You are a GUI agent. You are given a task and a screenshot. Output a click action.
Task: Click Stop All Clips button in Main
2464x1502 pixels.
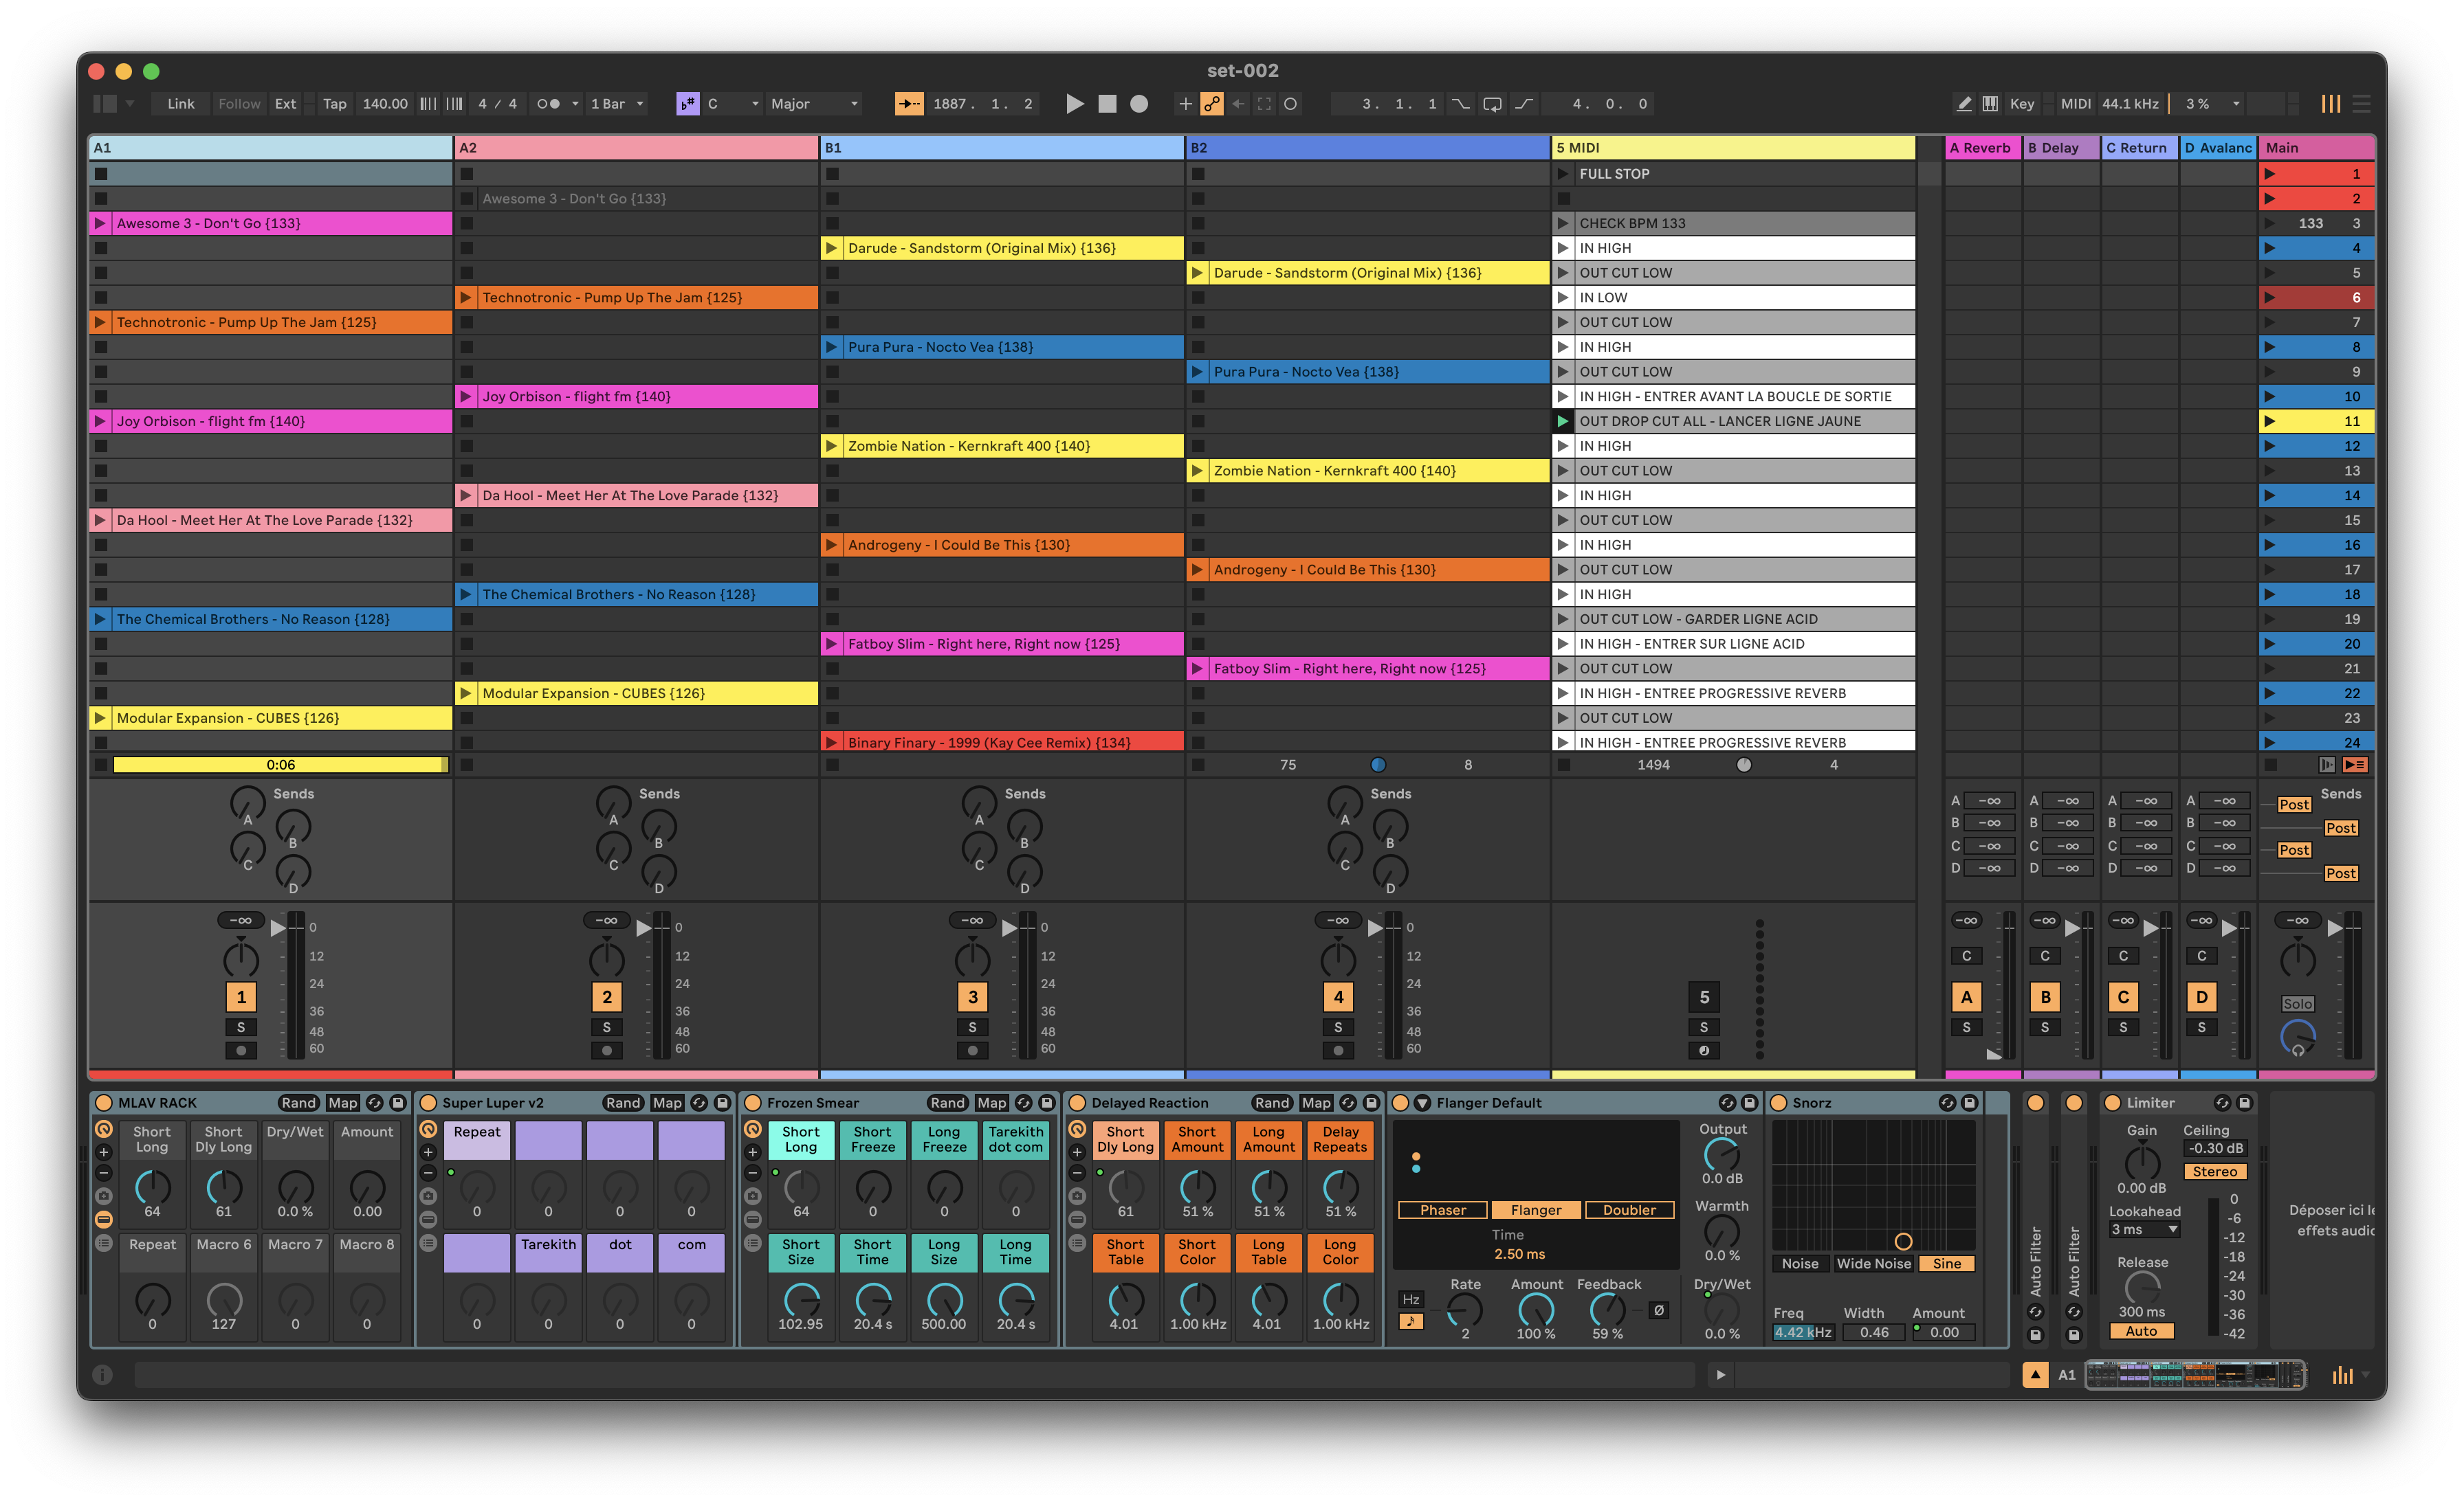(x=2270, y=765)
